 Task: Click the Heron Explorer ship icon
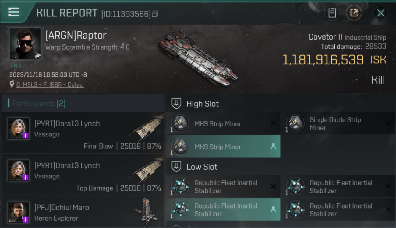tap(146, 211)
